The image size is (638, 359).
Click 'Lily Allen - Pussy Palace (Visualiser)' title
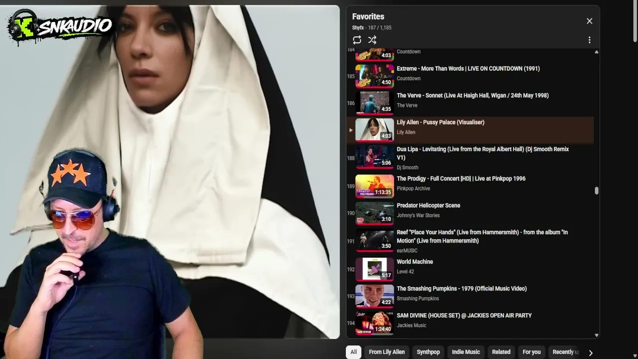[x=441, y=123]
